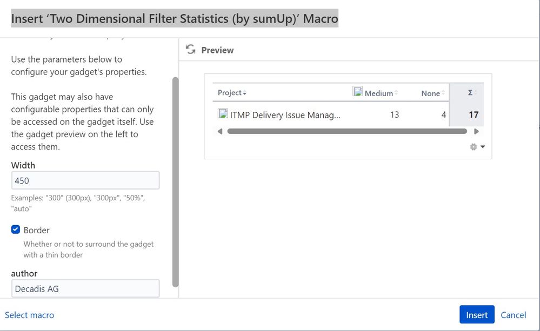Image resolution: width=540 pixels, height=331 pixels.
Task: Click the table scrollbar left arrow
Action: coord(219,131)
